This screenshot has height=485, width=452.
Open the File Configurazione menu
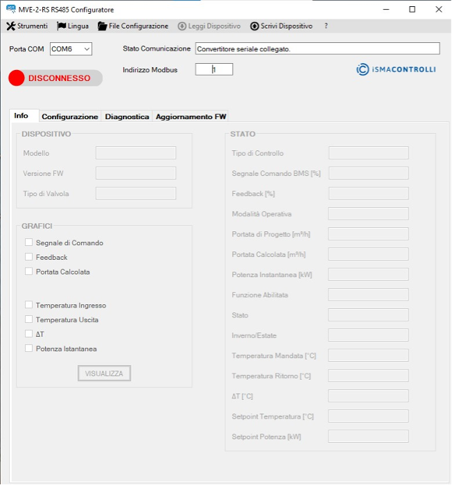point(133,26)
